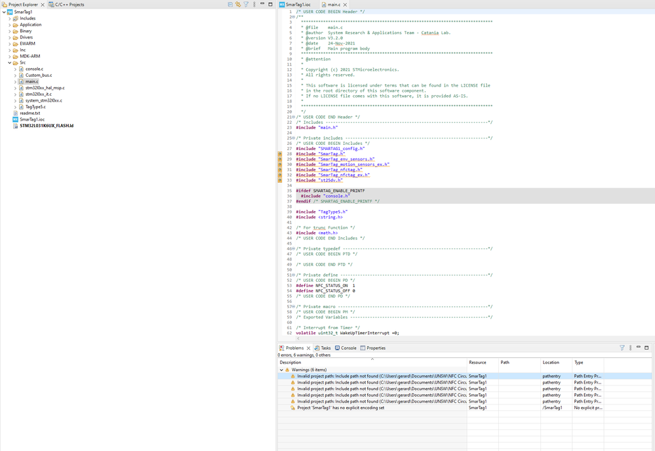Viewport: 655px width, 451px height.
Task: Fold the header comment block in editor
Action: (x=293, y=17)
